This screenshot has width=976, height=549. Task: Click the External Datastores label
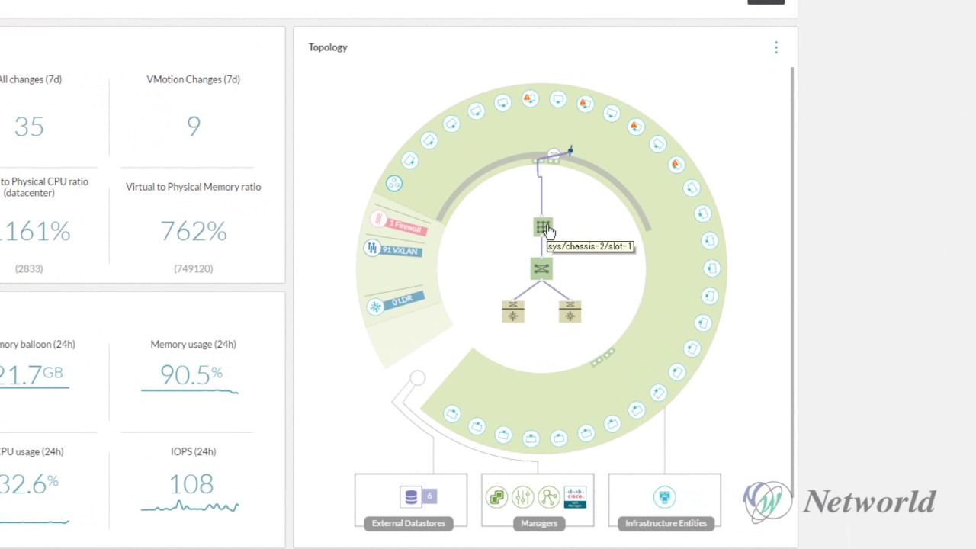coord(409,523)
